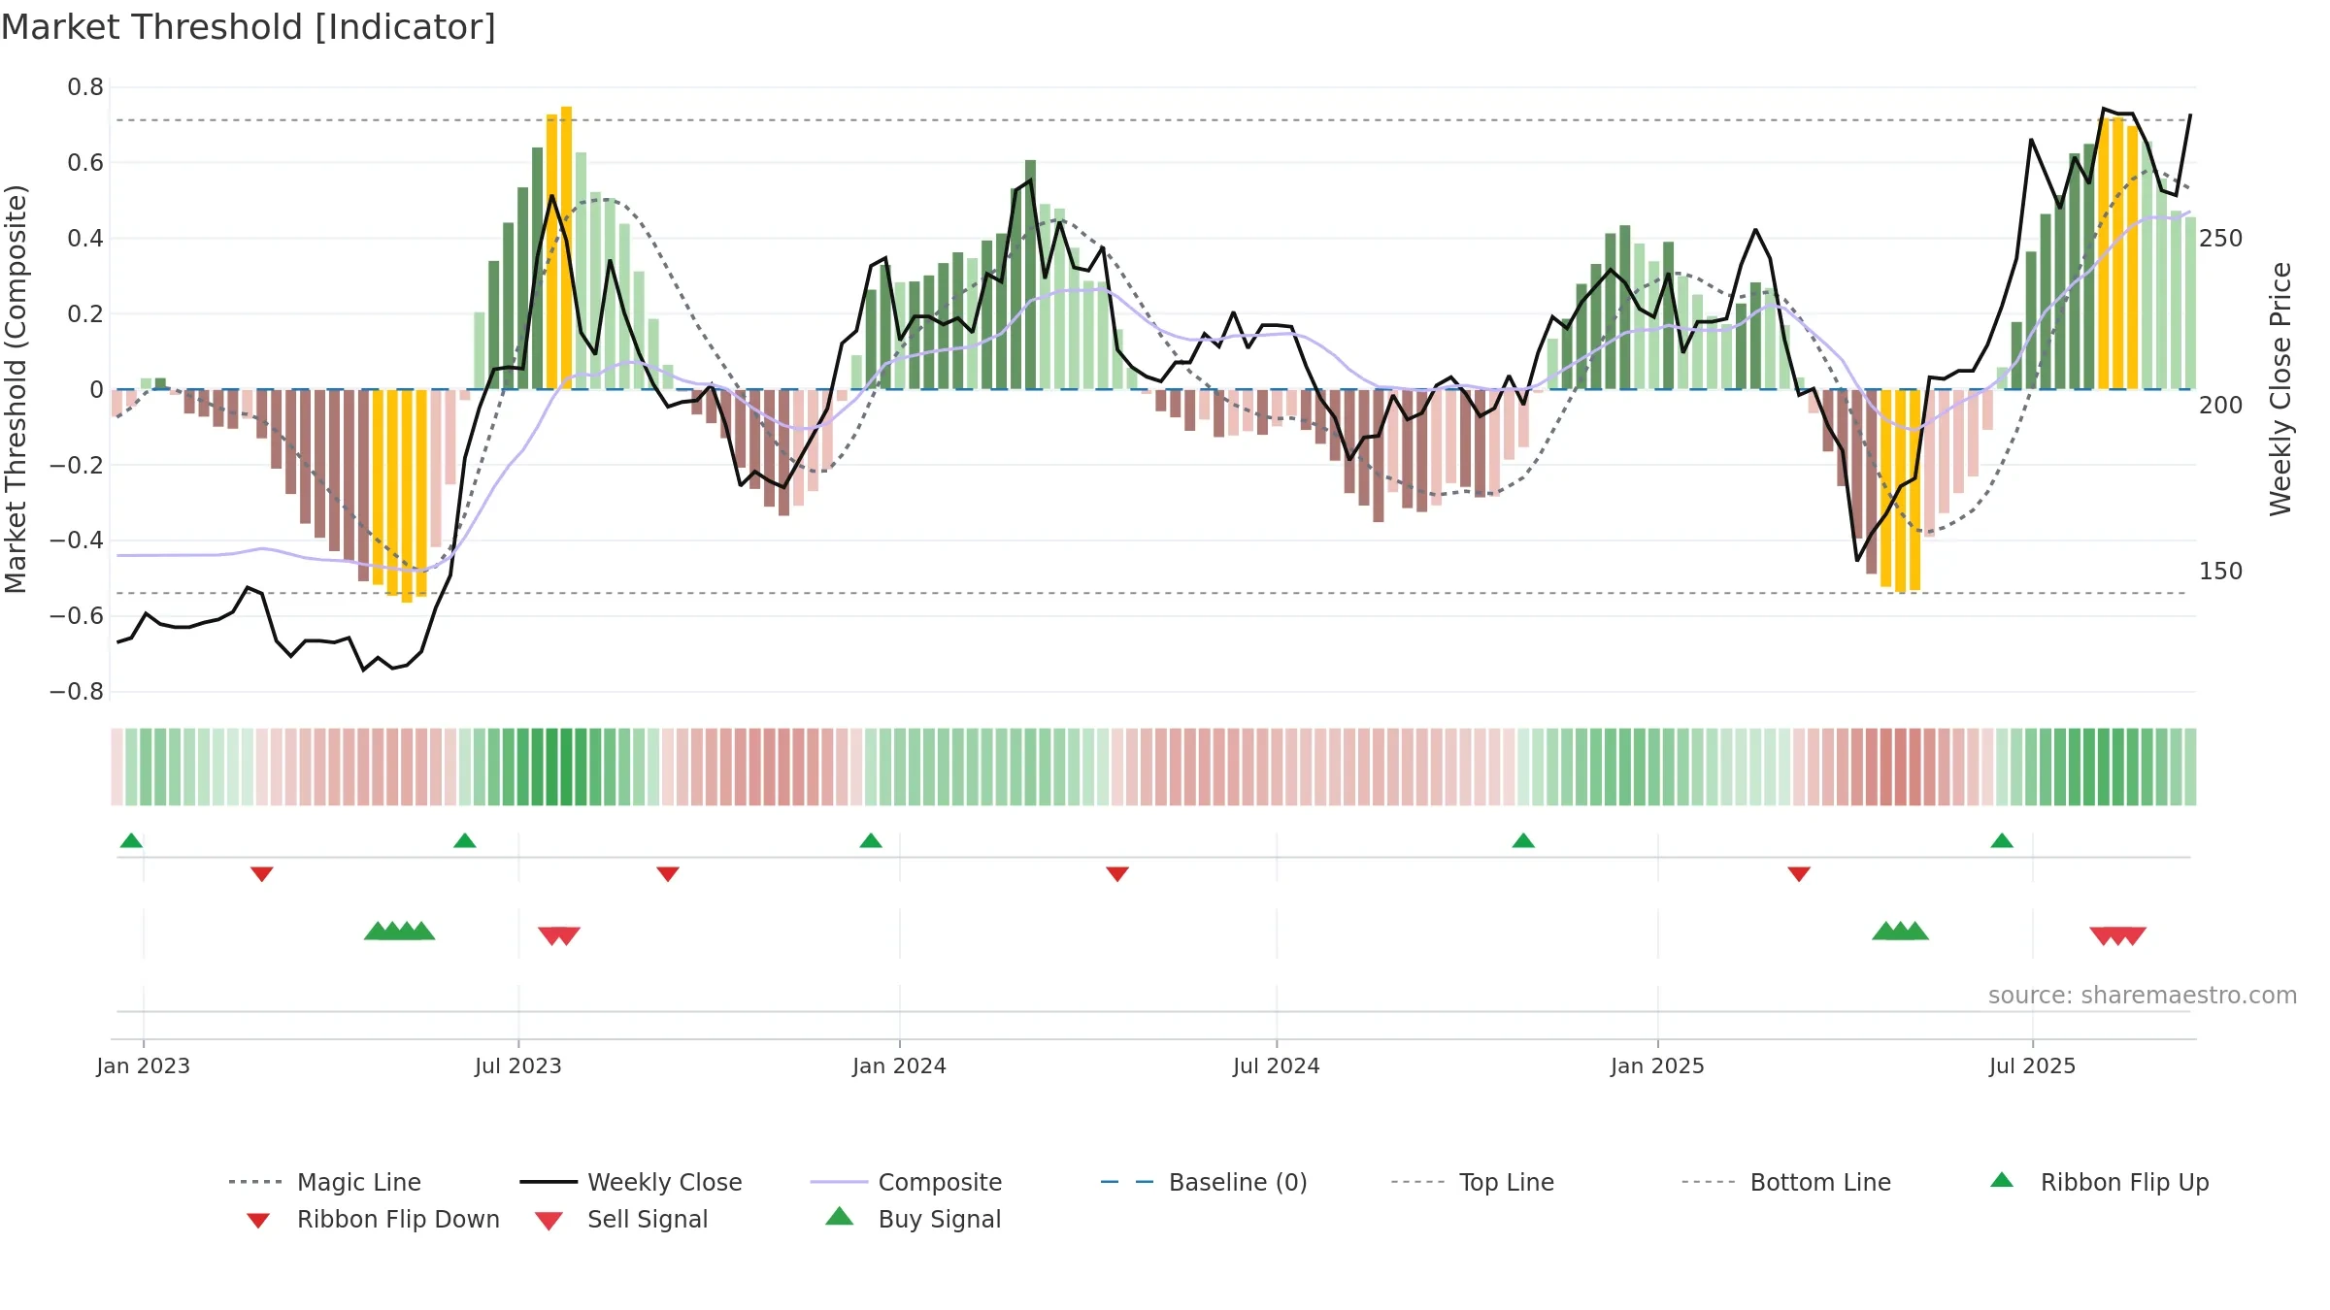
Task: Click the ribbon flip up marker before Jul 2023
Action: click(x=465, y=840)
